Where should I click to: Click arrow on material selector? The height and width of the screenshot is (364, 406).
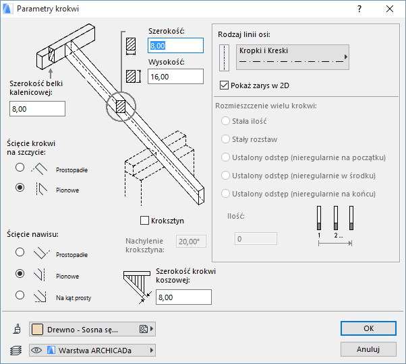pos(152,329)
